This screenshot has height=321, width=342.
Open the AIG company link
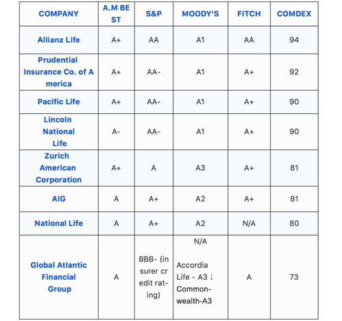58,199
